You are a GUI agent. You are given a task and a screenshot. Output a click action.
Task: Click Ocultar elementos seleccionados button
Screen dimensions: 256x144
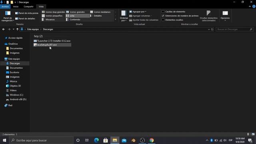click(x=209, y=16)
